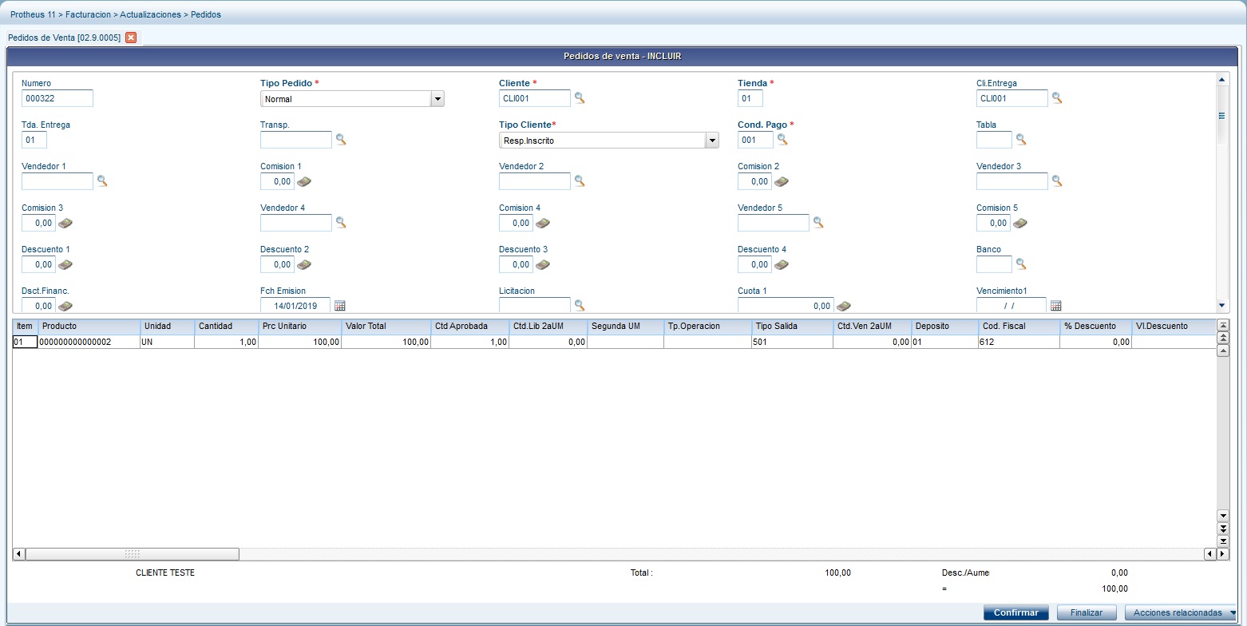The height and width of the screenshot is (626, 1247).
Task: Open the Vendedor 5 lookup magnifier
Action: pyautogui.click(x=818, y=223)
